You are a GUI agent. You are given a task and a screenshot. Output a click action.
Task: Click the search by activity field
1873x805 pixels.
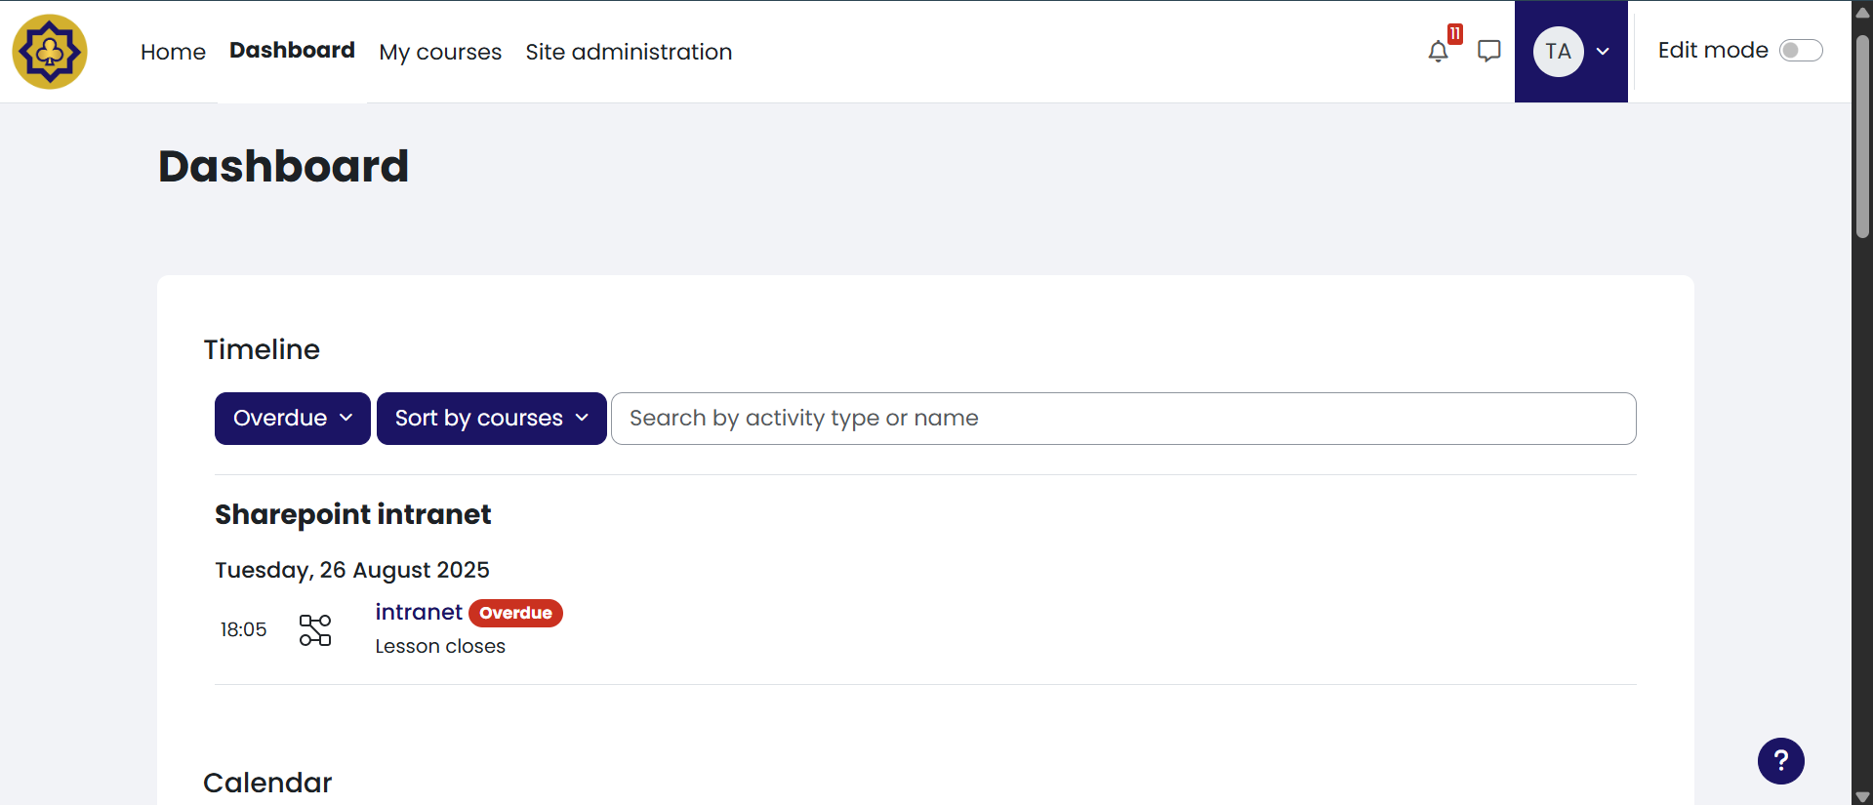click(1122, 419)
